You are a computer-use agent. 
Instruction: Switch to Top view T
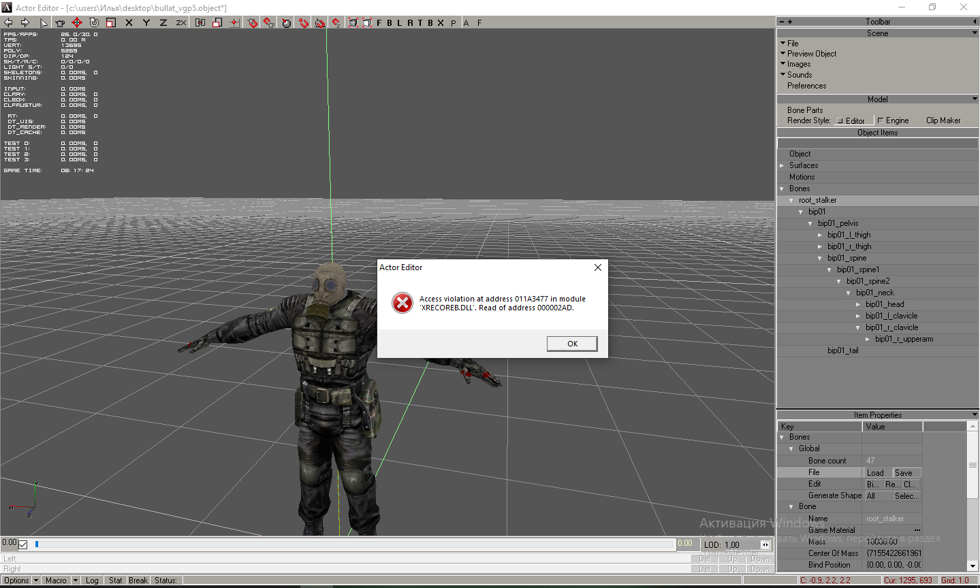420,22
